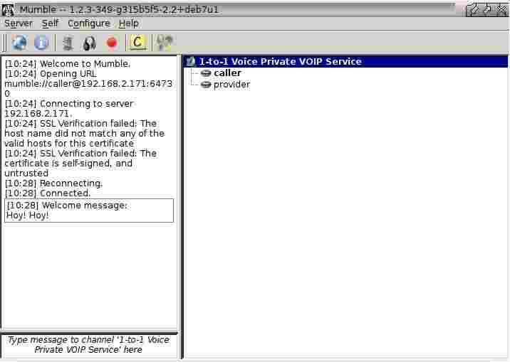
Task: Open the Help menu
Action: point(129,23)
